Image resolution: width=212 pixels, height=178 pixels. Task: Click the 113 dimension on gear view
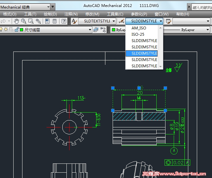tap(81, 98)
